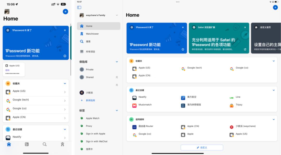Open the Tripsy item
Viewport: 281px width, 155px height.
(x=236, y=105)
